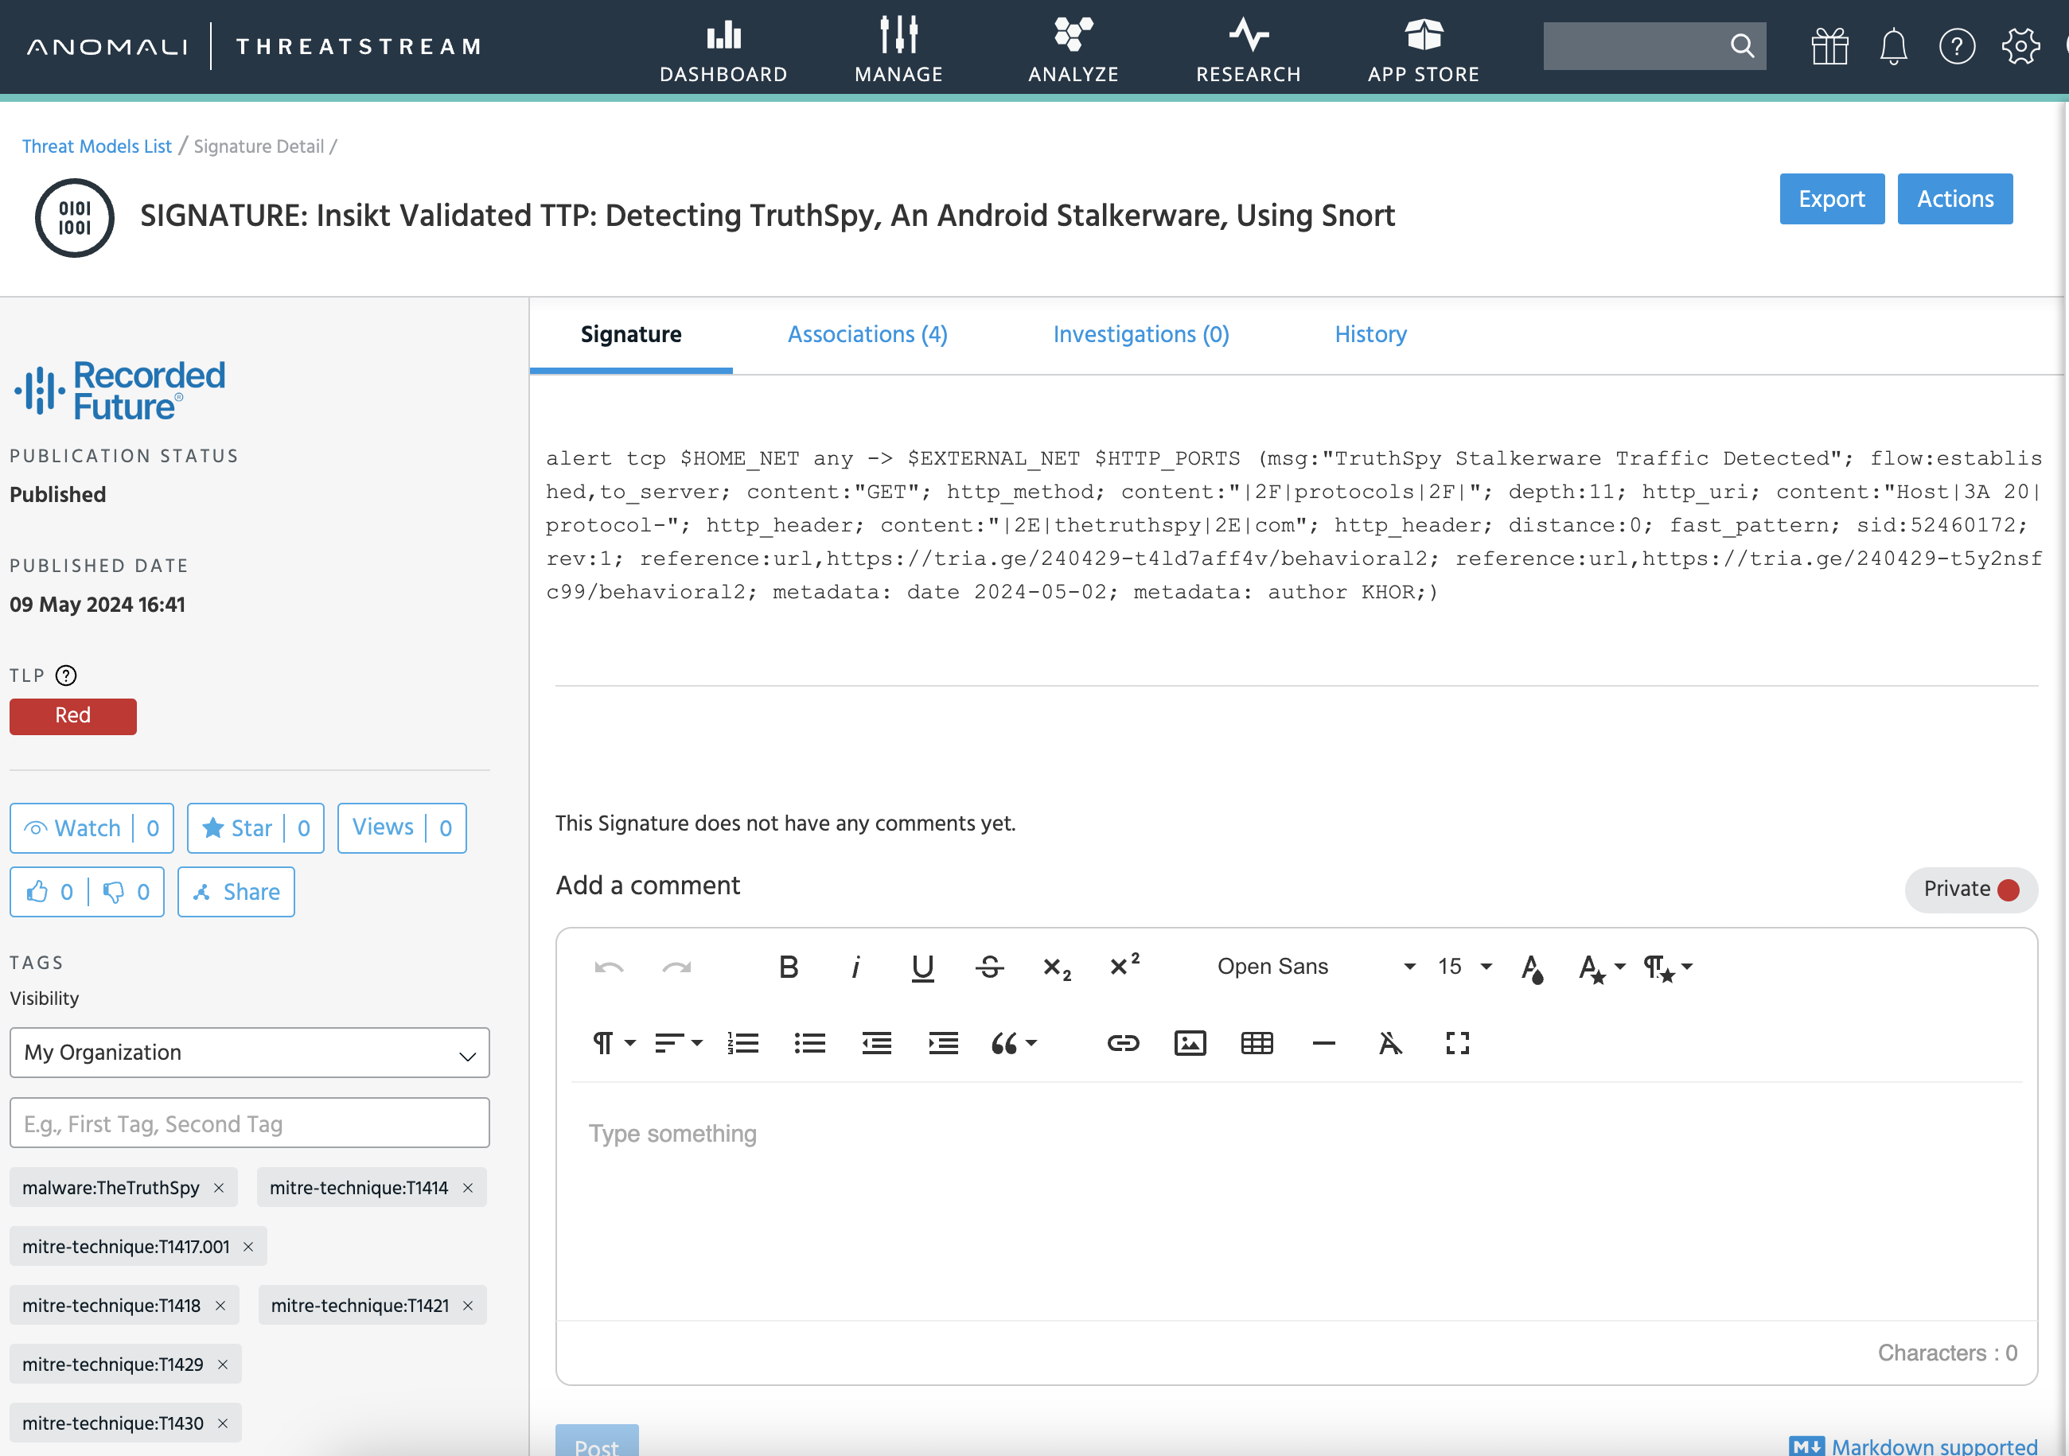
Task: Click the Insert Image icon in editor
Action: (x=1190, y=1043)
